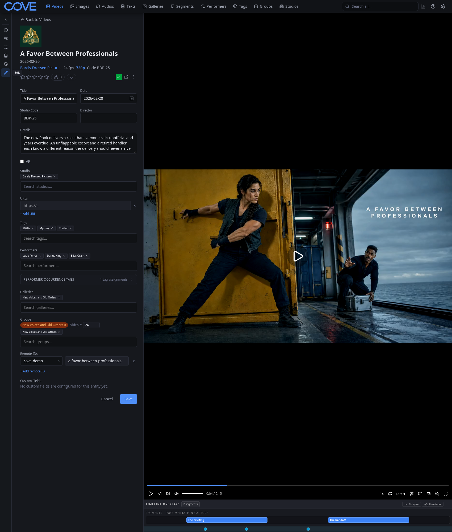Open the three-dot more options menu

point(134,77)
